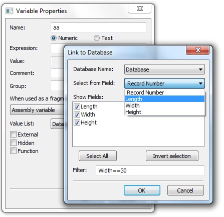This screenshot has width=224, height=217.
Task: Collapse the Select from Field dropdown
Action: pyautogui.click(x=164, y=83)
